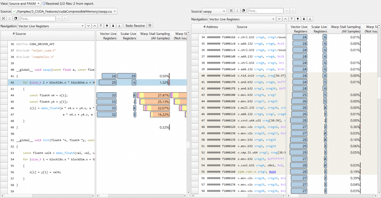Screen dimensions: 381x198
Task: Jump to first entry arrow in right Navigation
Action: pos(292,19)
